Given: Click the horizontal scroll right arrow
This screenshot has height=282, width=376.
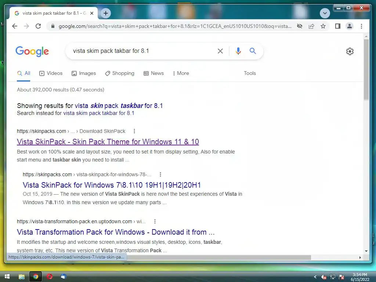Looking at the screenshot, I should tap(360, 257).
